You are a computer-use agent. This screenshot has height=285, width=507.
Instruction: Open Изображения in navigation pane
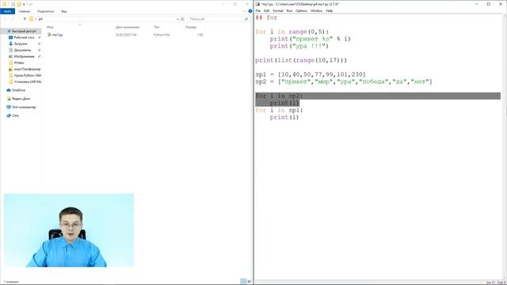point(24,56)
